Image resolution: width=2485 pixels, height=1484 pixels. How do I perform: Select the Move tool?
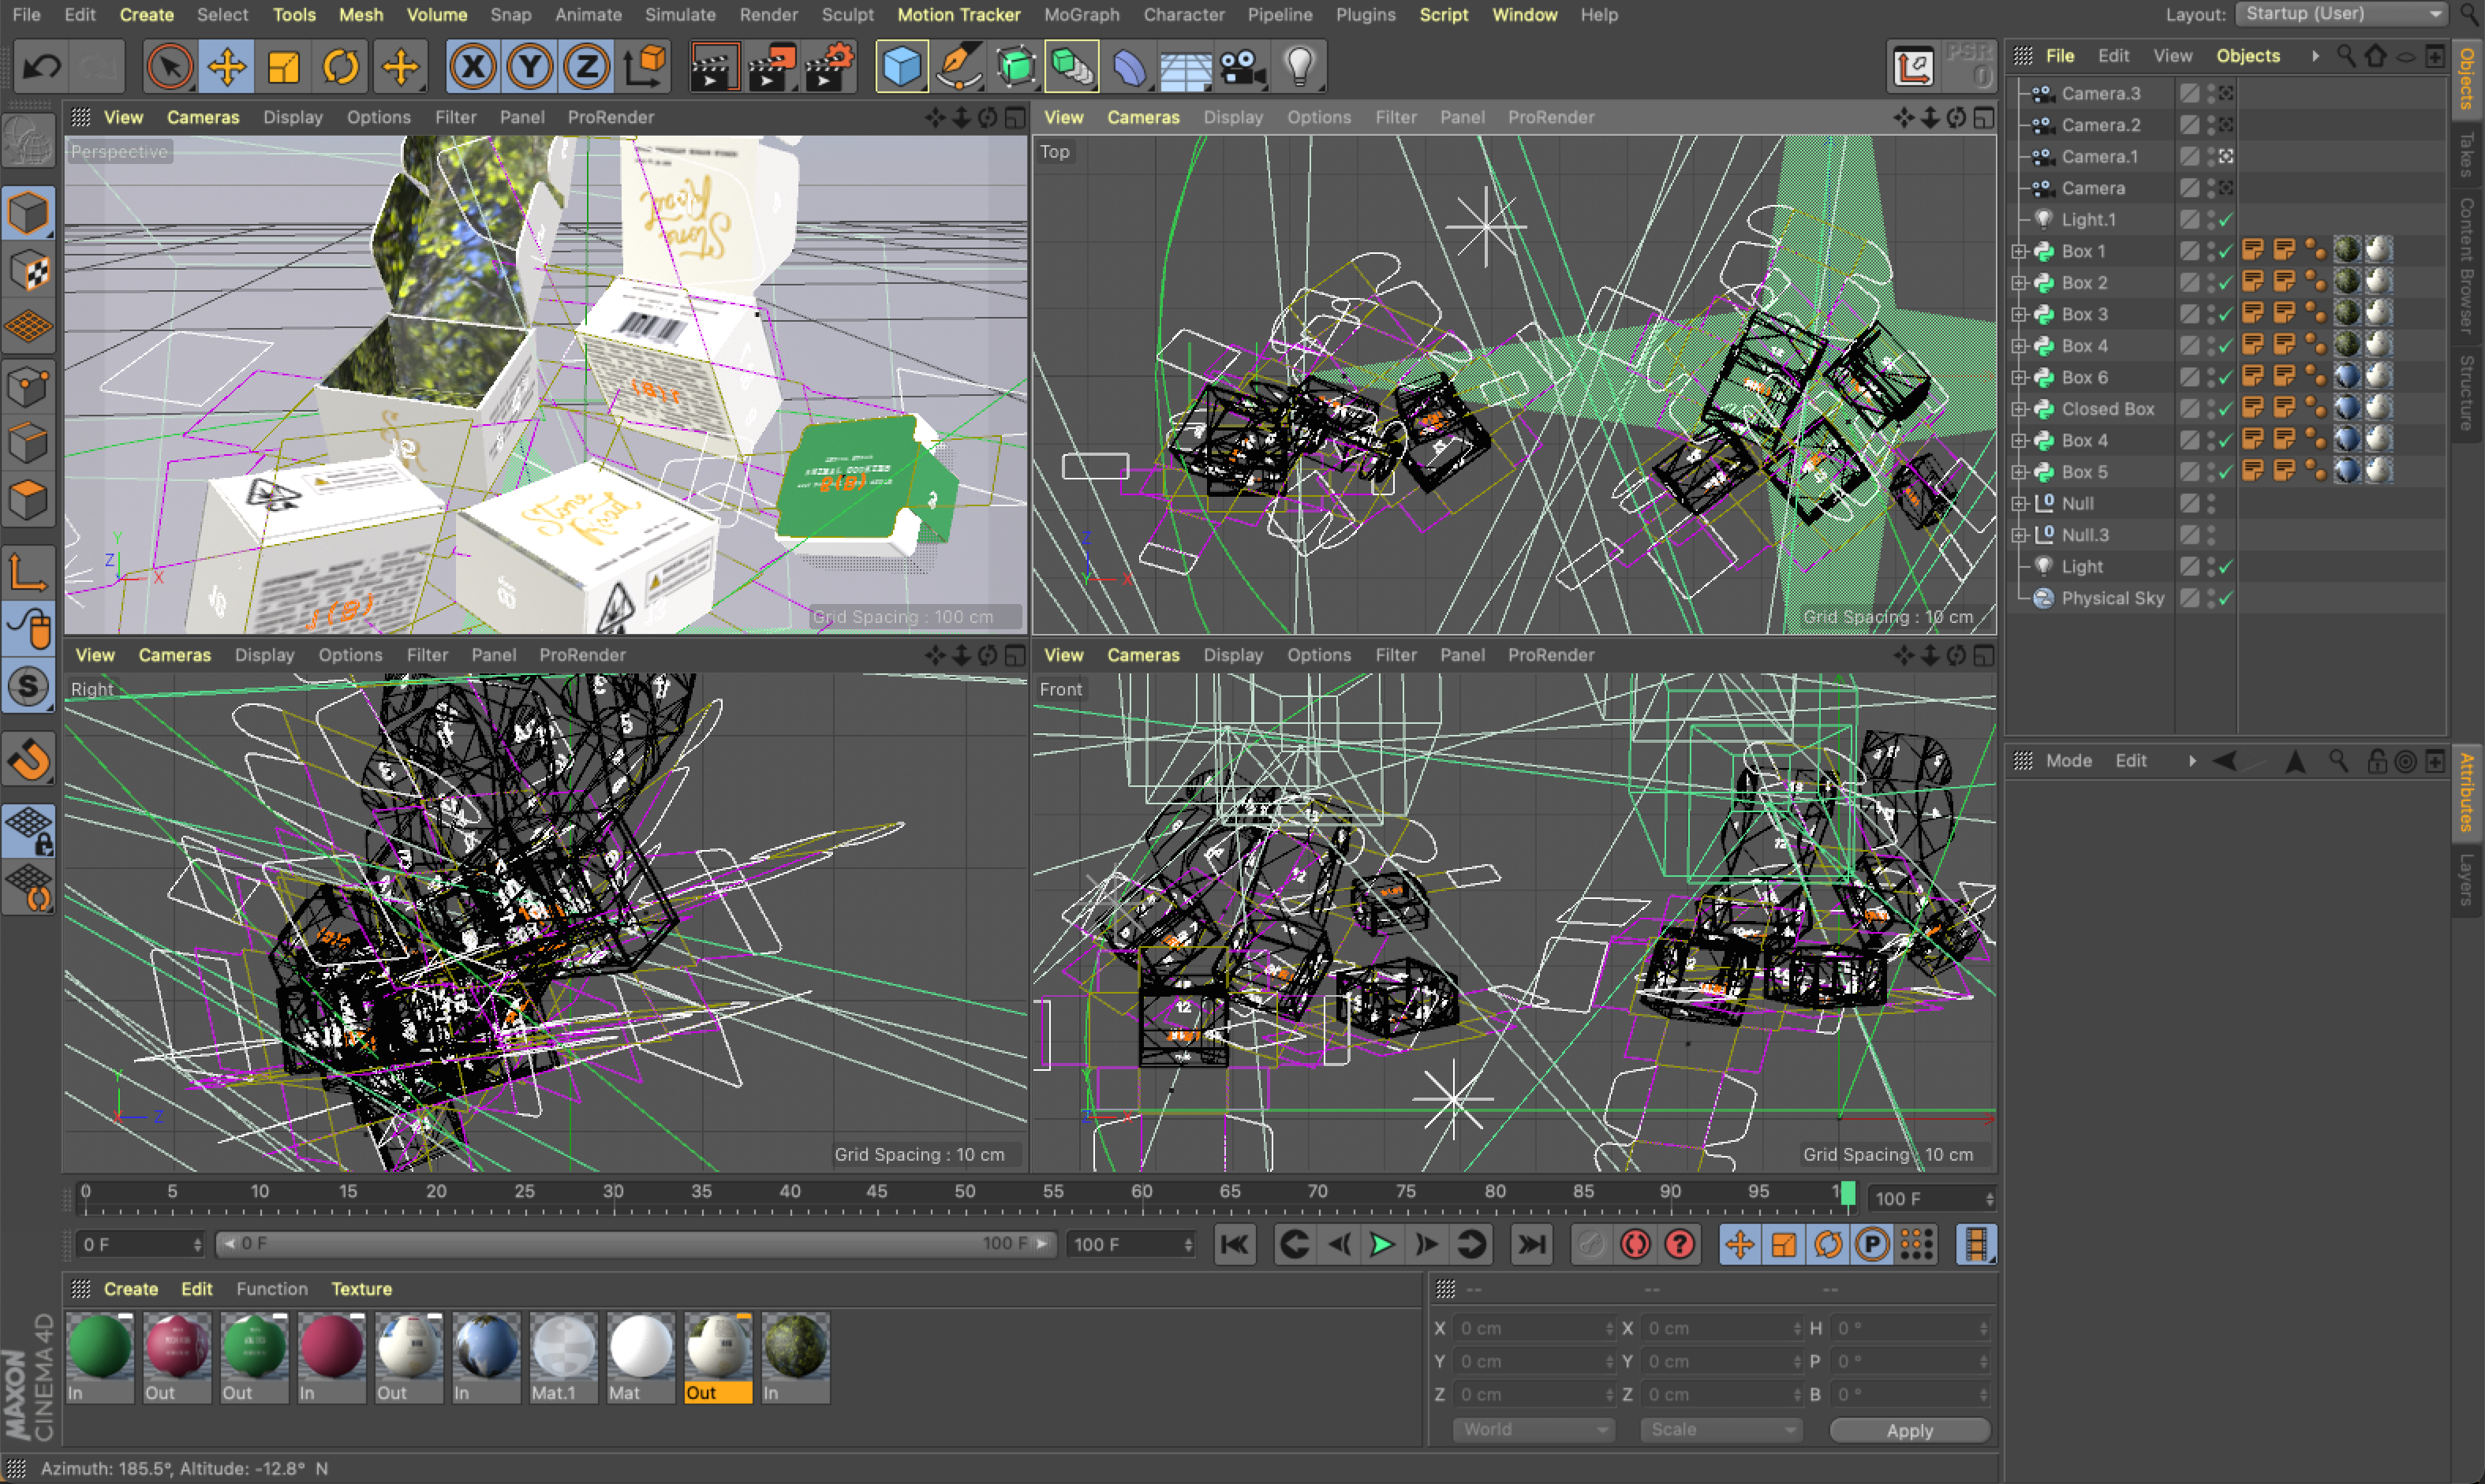click(227, 68)
